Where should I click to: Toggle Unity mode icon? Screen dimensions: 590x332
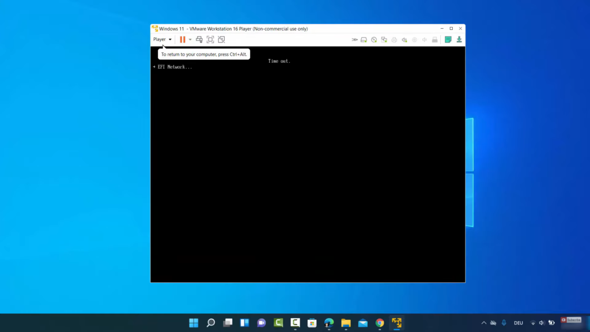221,39
